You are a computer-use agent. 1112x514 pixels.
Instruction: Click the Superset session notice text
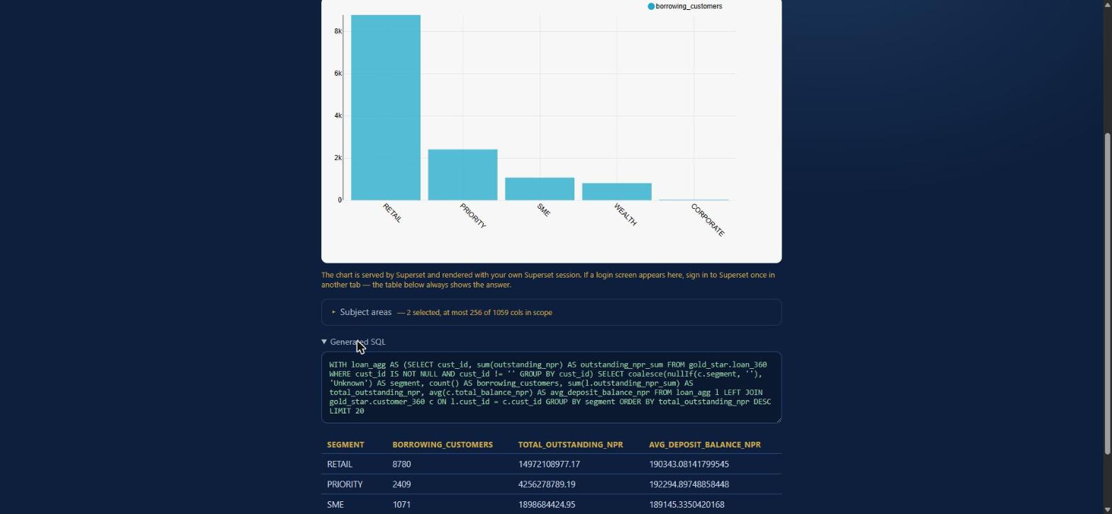pos(547,280)
